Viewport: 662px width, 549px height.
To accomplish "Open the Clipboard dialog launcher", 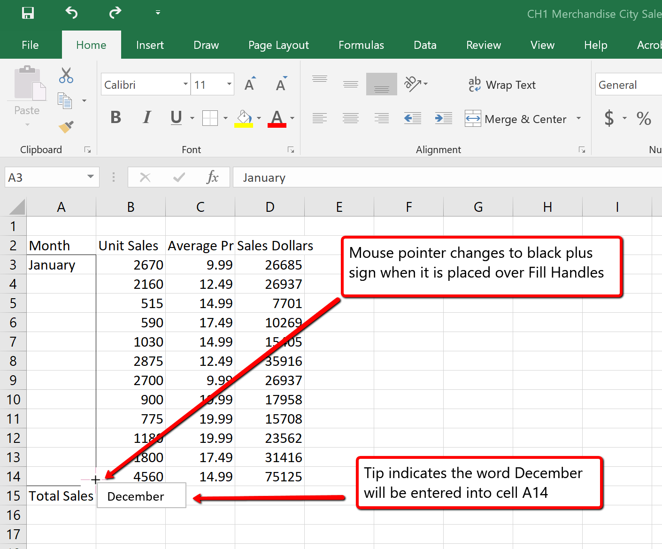I will (x=87, y=150).
